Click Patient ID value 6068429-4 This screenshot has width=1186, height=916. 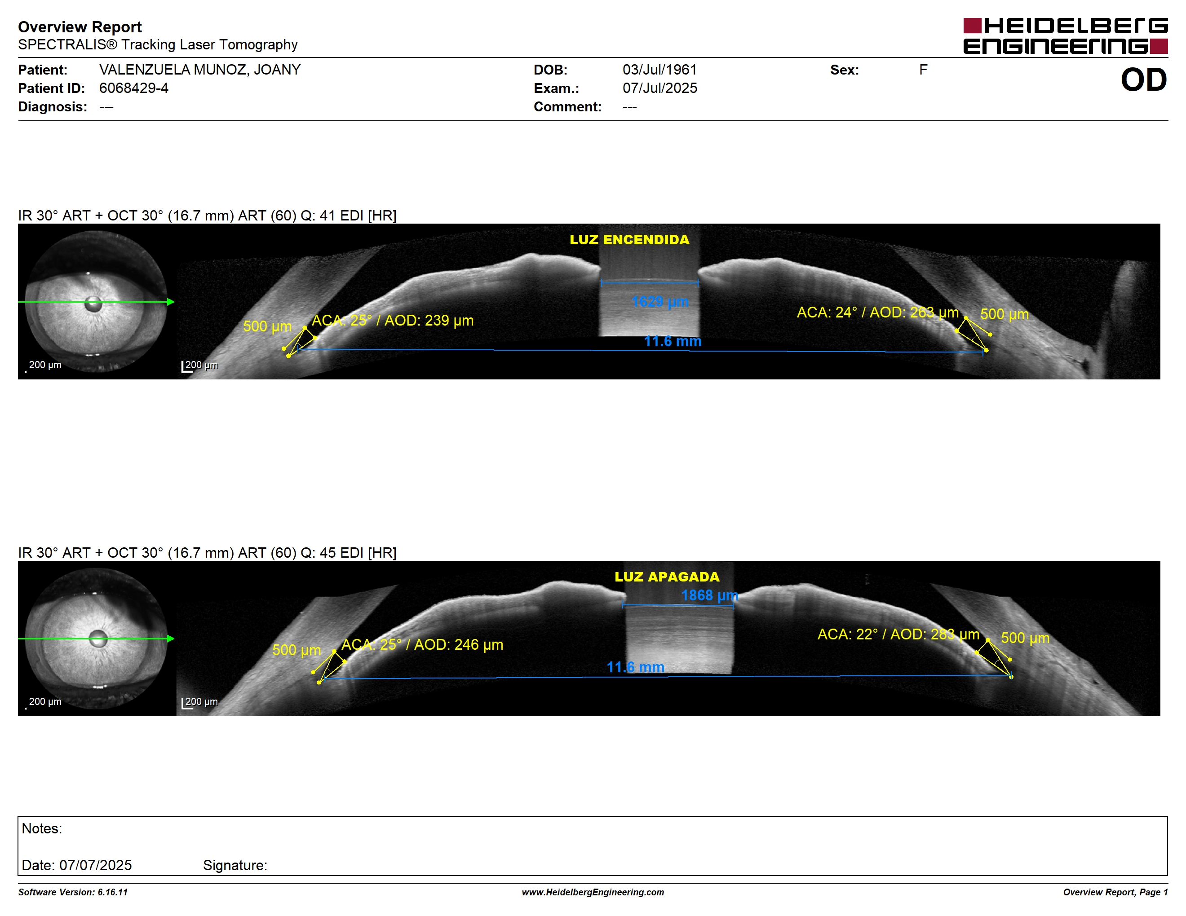(133, 88)
